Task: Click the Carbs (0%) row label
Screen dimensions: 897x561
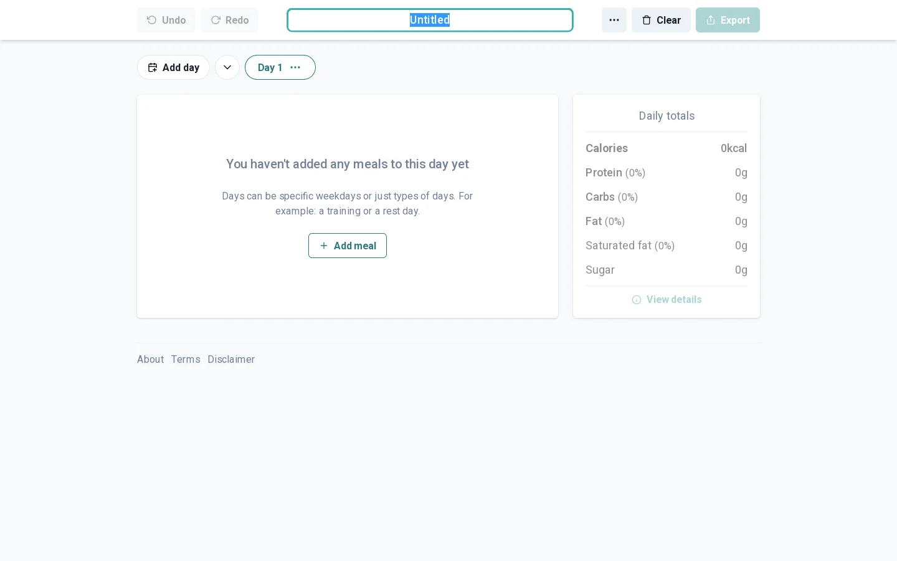Action: click(x=612, y=197)
